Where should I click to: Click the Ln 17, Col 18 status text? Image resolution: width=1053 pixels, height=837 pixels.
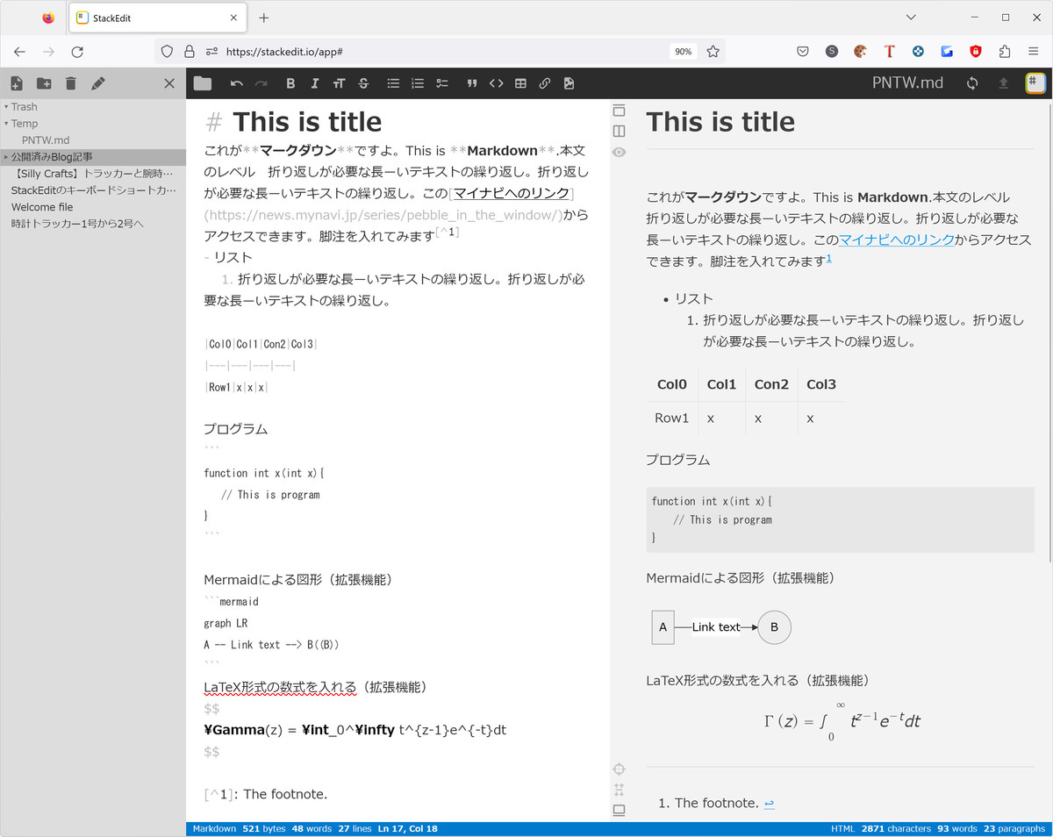coord(407,829)
